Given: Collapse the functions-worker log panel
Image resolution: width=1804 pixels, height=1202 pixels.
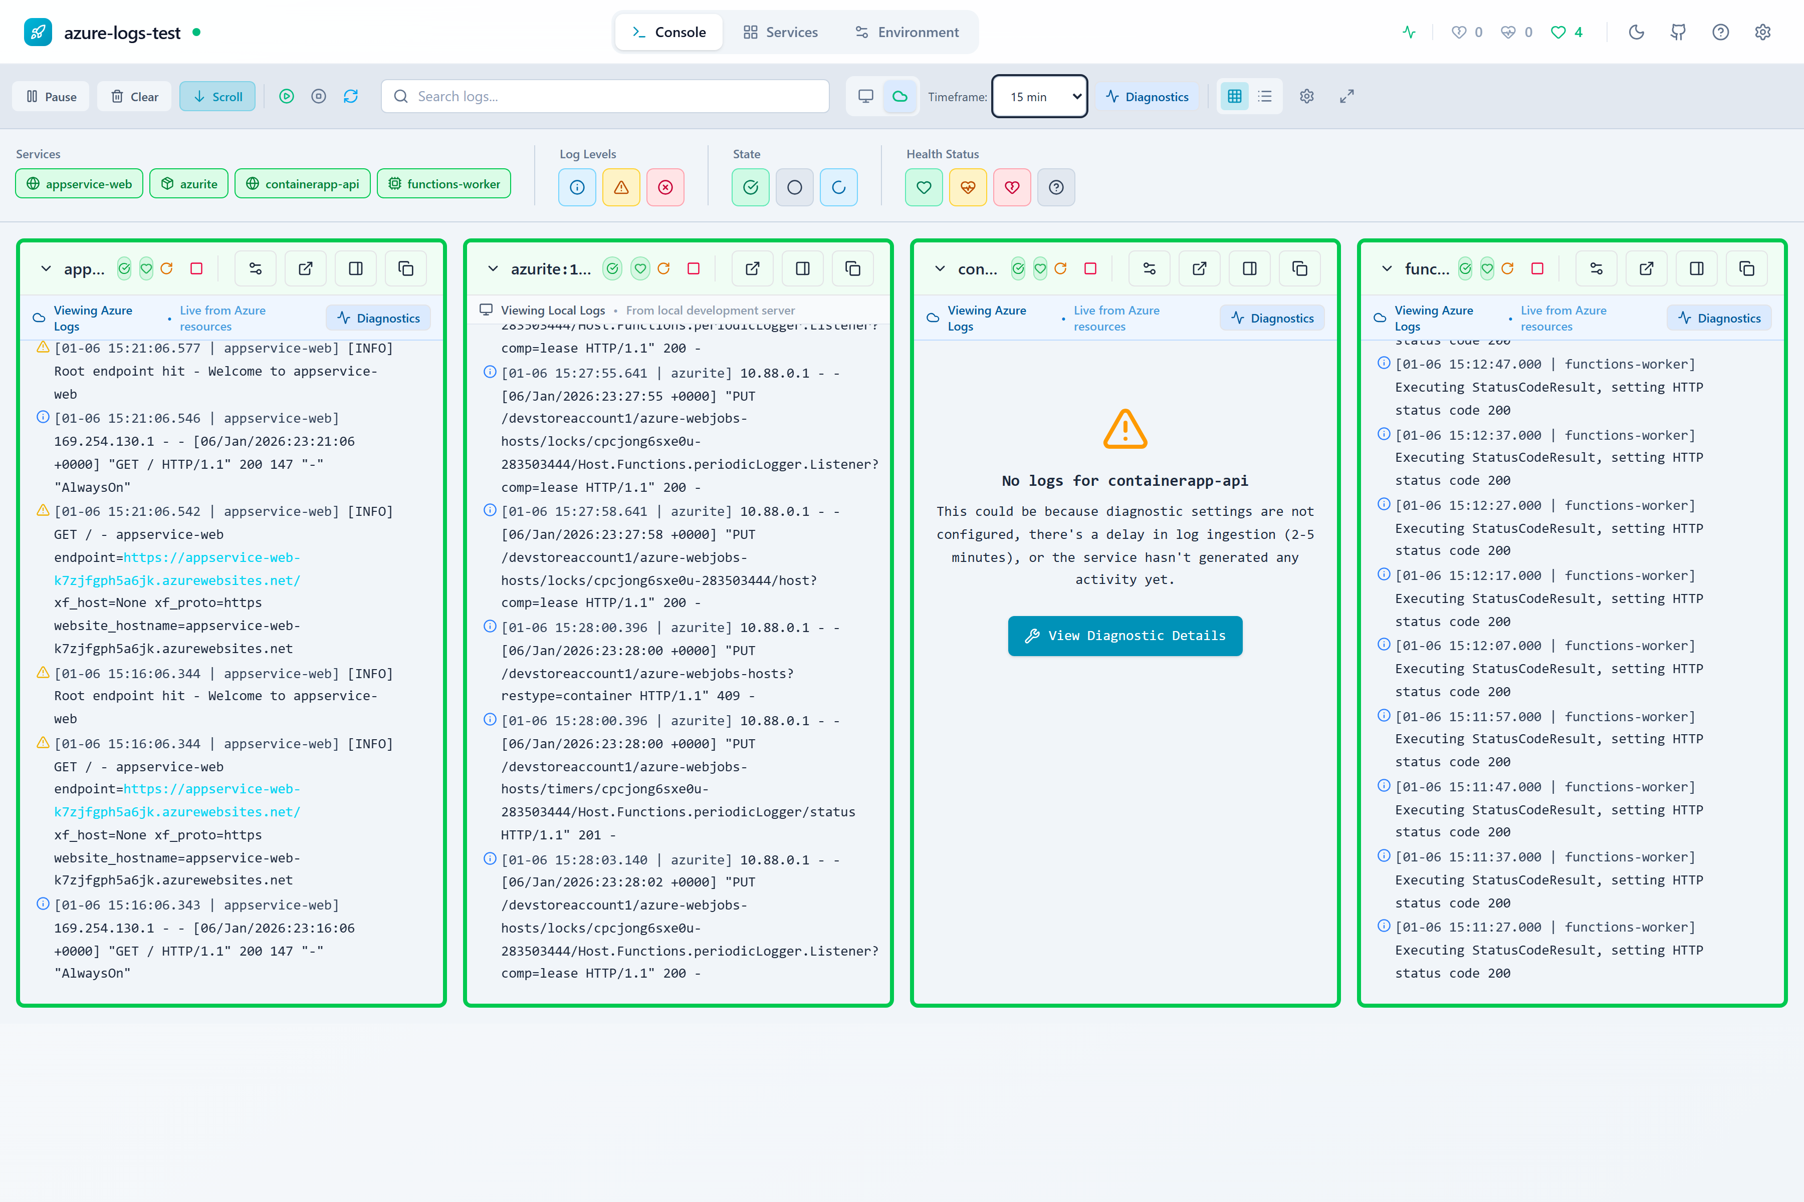Looking at the screenshot, I should tap(1387, 268).
